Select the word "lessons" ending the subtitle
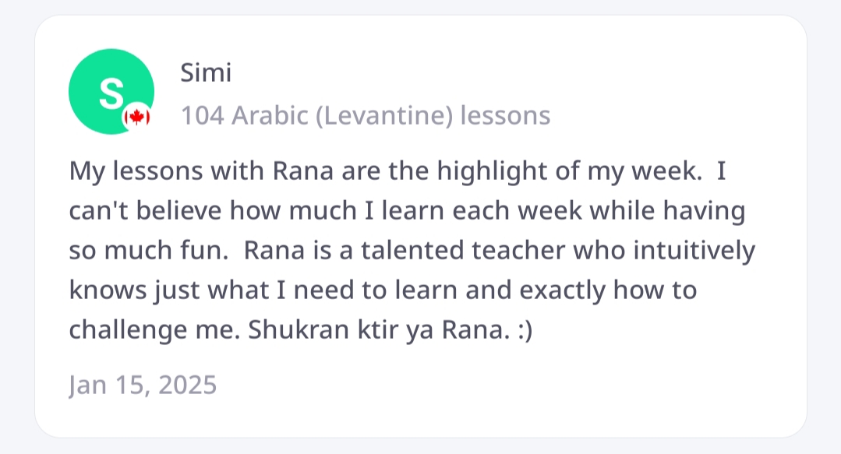 (505, 116)
